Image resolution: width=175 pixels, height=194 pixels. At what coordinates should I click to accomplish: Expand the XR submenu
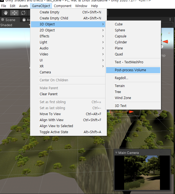coord(68,66)
